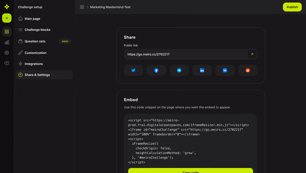Image resolution: width=306 pixels, height=173 pixels.
Task: Open public link in new tab arrow
Action: click(252, 54)
